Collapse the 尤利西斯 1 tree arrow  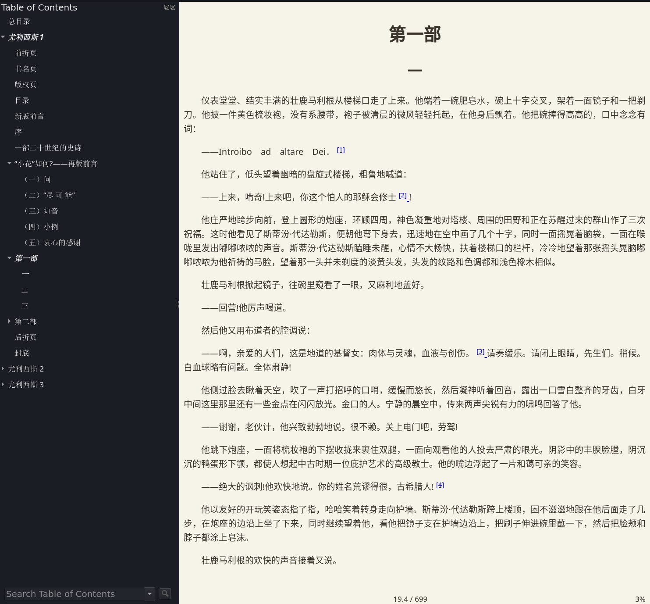tap(3, 37)
